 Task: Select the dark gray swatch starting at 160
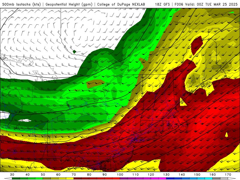click(x=216, y=178)
